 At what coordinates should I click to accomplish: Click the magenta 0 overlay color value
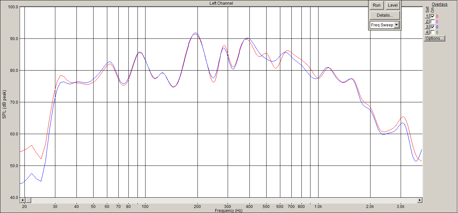point(437,22)
